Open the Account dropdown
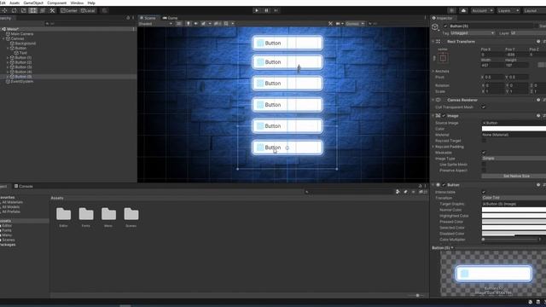Screen dimensions: 546x307 [482, 11]
